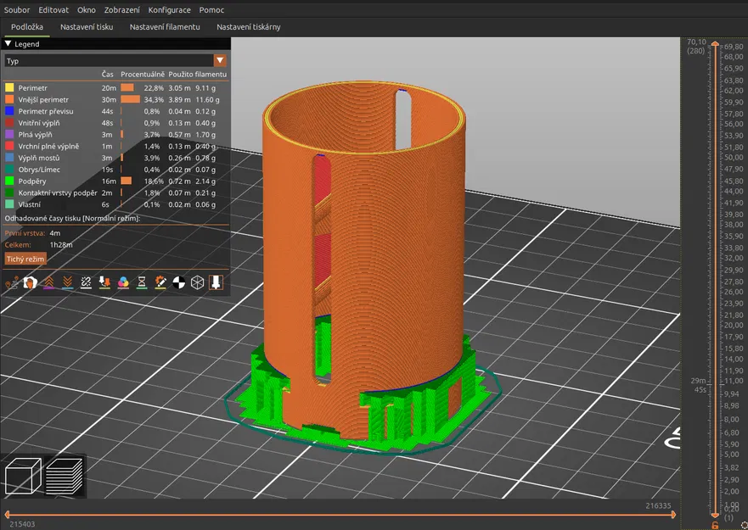This screenshot has width=748, height=530.
Task: Switch to 3D editor view cube icon
Action: pos(23,477)
